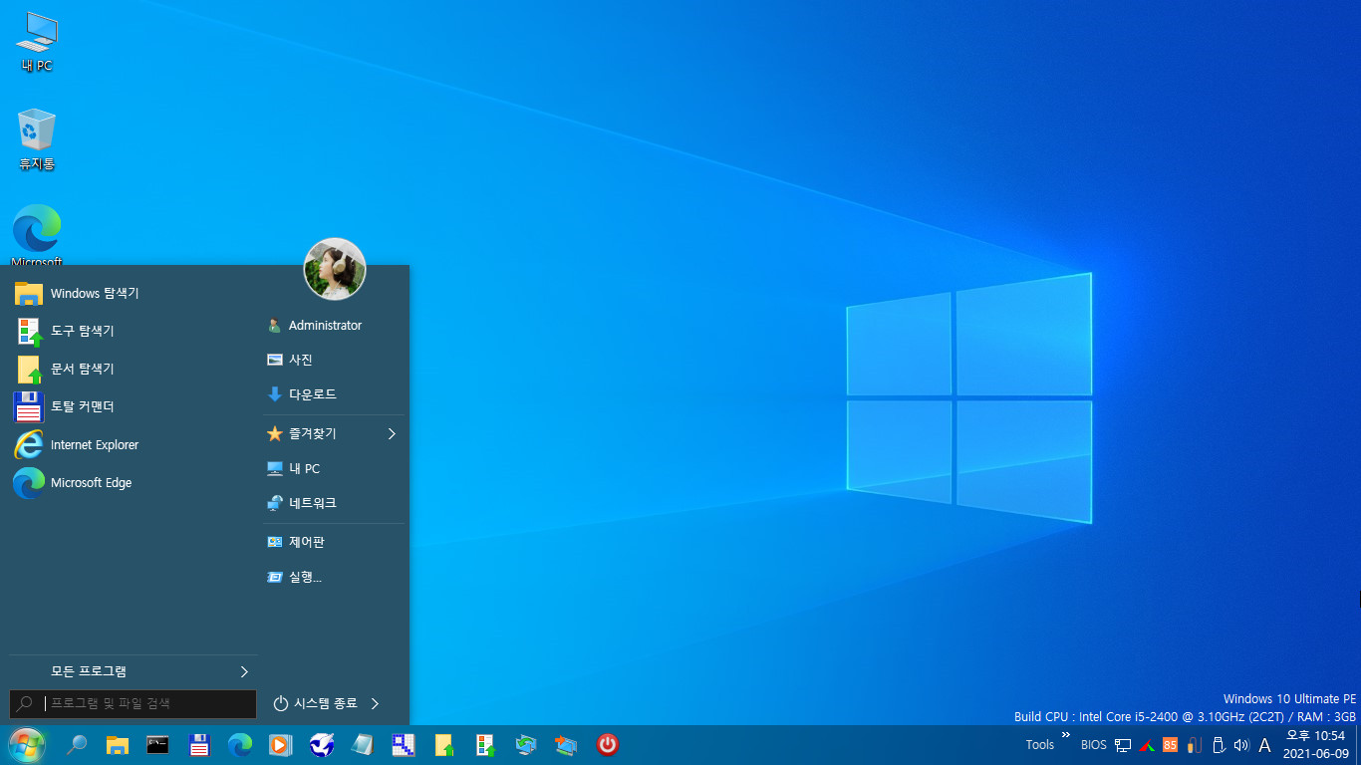Image resolution: width=1361 pixels, height=765 pixels.
Task: Click the USB safely remove tray icon
Action: click(x=1219, y=745)
